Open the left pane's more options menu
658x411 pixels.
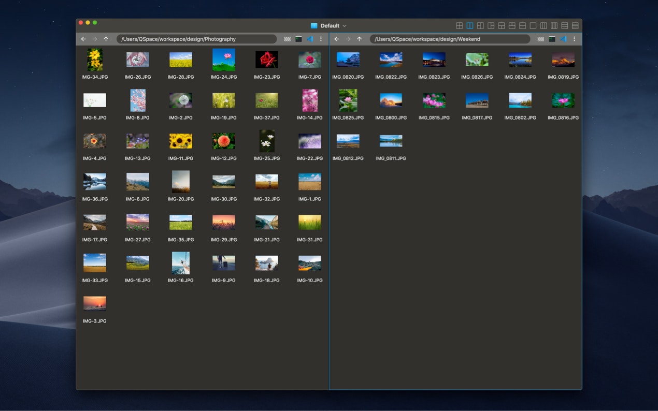pos(321,39)
